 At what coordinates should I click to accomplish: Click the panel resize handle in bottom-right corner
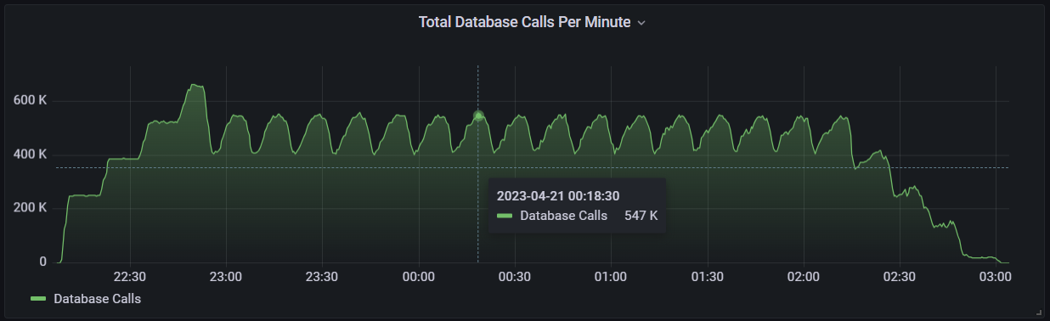click(x=1039, y=312)
